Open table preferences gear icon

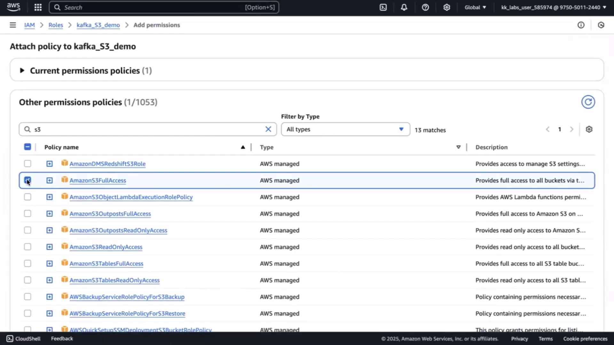tap(589, 129)
